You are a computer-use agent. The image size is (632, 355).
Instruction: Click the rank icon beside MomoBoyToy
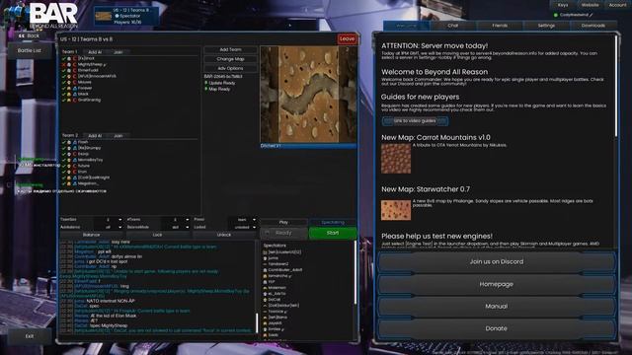tap(69, 160)
